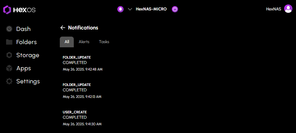Click the Apps cube icon
This screenshot has height=133, width=296.
pos(9,68)
